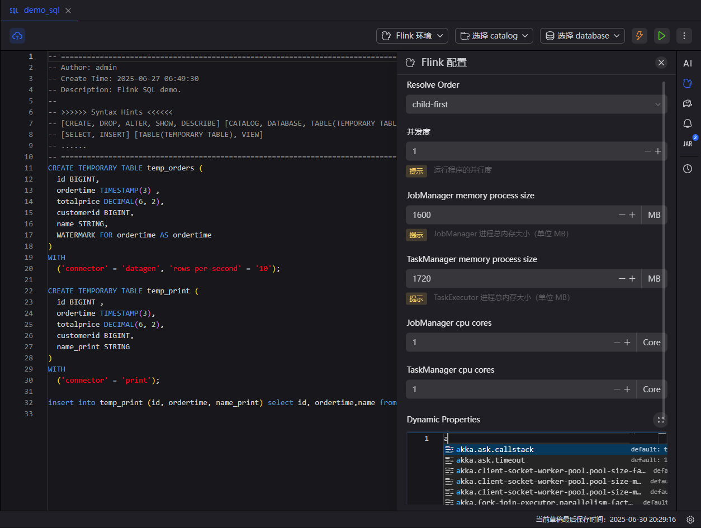Increase TaskManager memory process size
This screenshot has height=528, width=701.
coord(632,279)
